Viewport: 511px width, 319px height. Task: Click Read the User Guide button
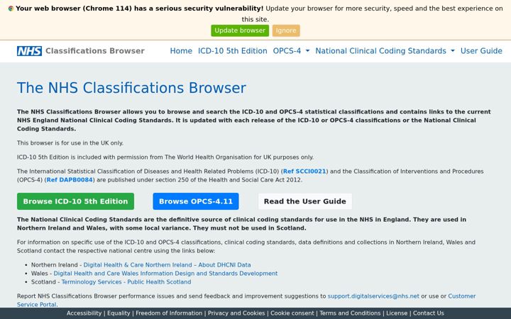[x=304, y=201]
